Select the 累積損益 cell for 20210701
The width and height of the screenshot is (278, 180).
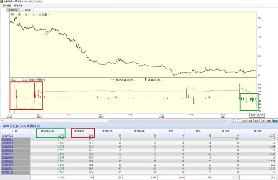pos(48,168)
